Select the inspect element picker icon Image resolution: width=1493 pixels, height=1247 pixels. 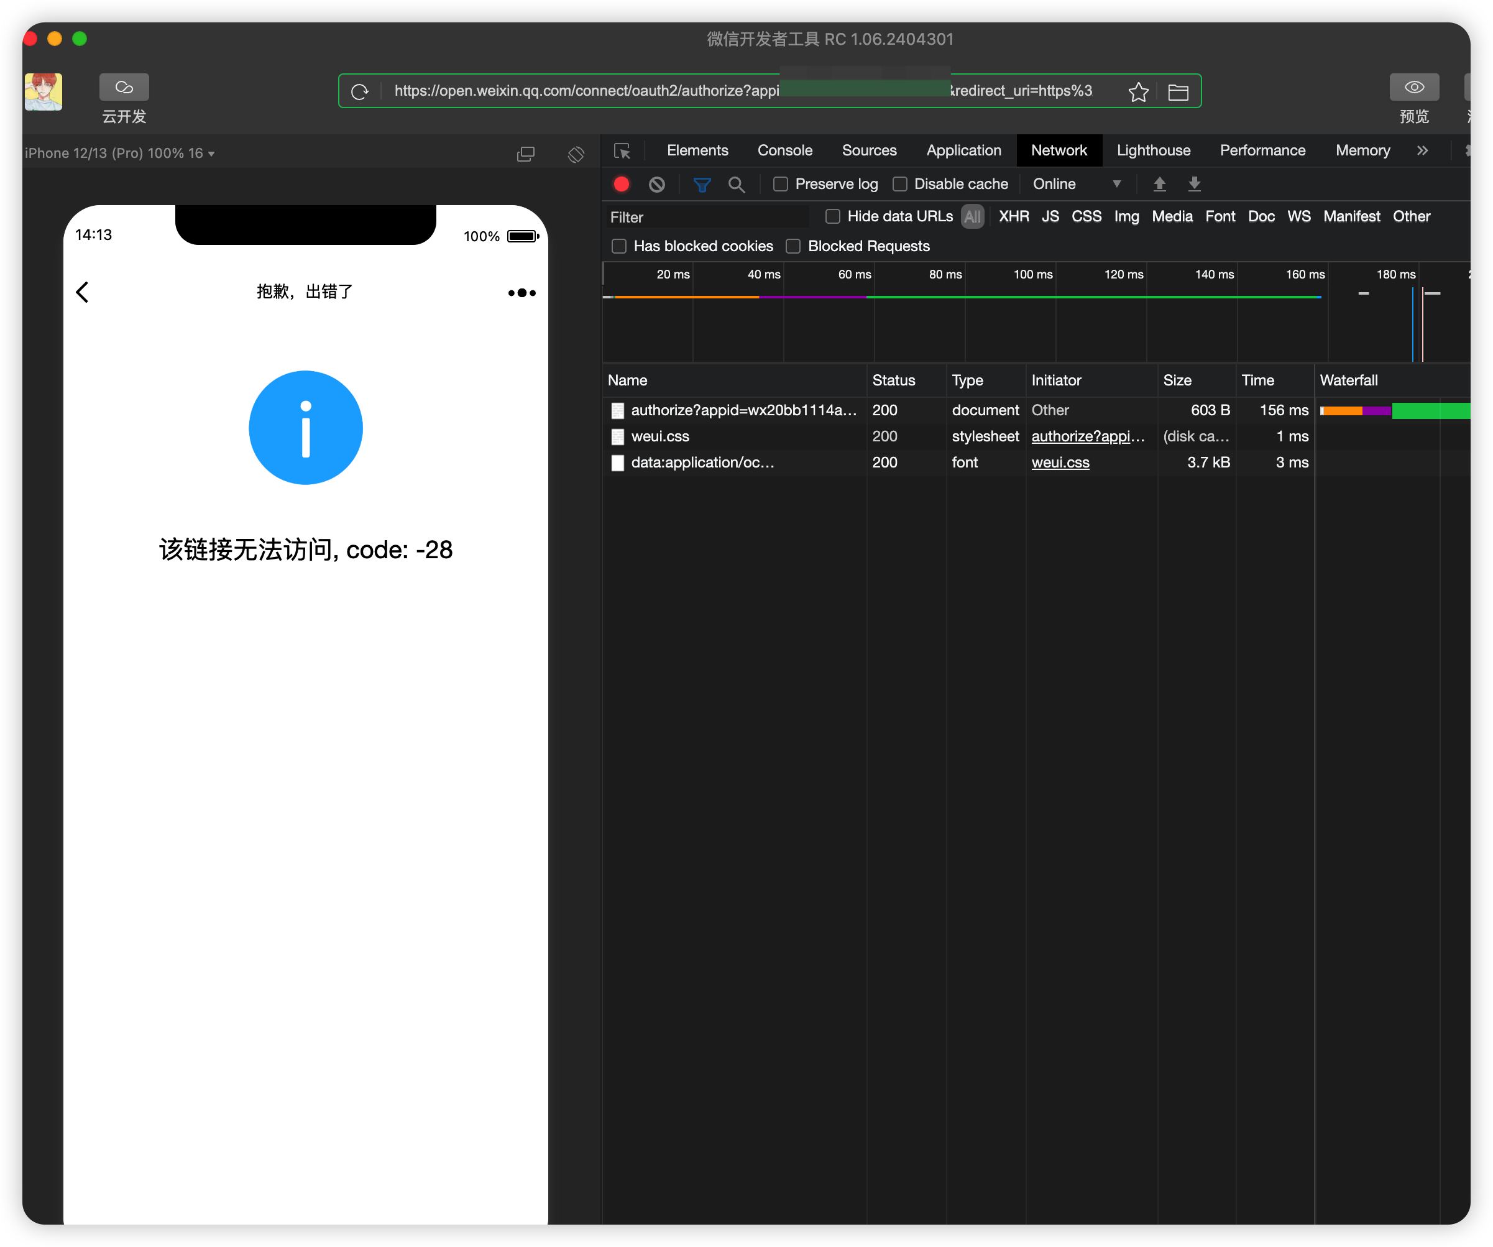coord(622,150)
